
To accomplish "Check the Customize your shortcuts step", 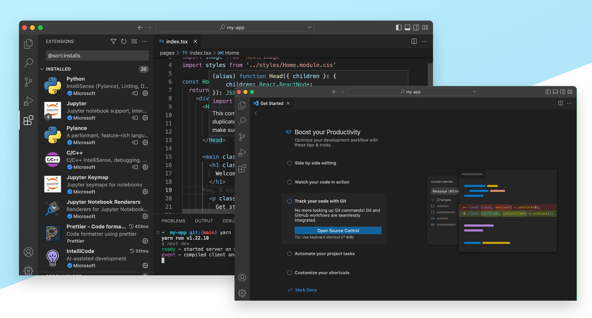I will point(289,273).
